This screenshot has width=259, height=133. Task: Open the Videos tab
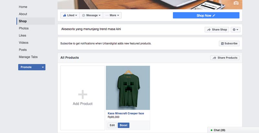pyautogui.click(x=24, y=42)
